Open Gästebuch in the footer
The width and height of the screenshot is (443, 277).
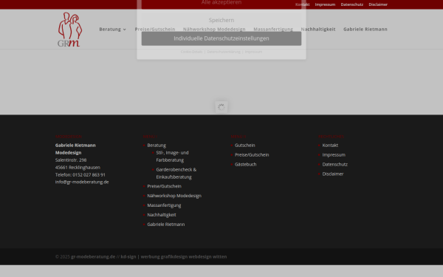pos(246,164)
